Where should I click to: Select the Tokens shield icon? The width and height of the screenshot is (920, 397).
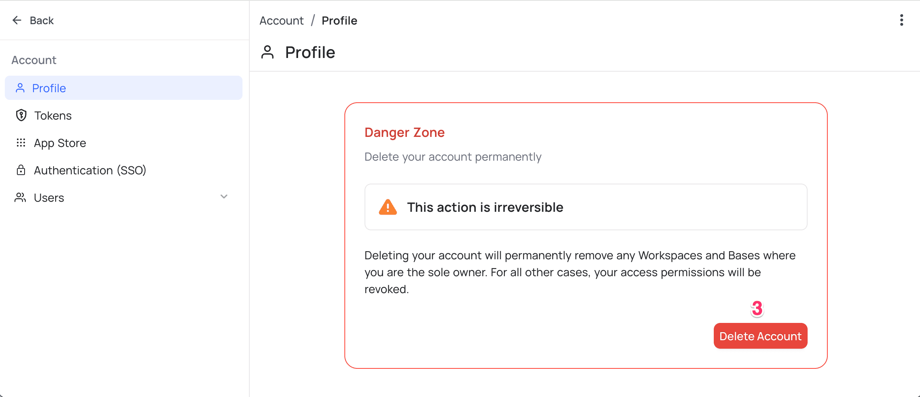point(21,115)
